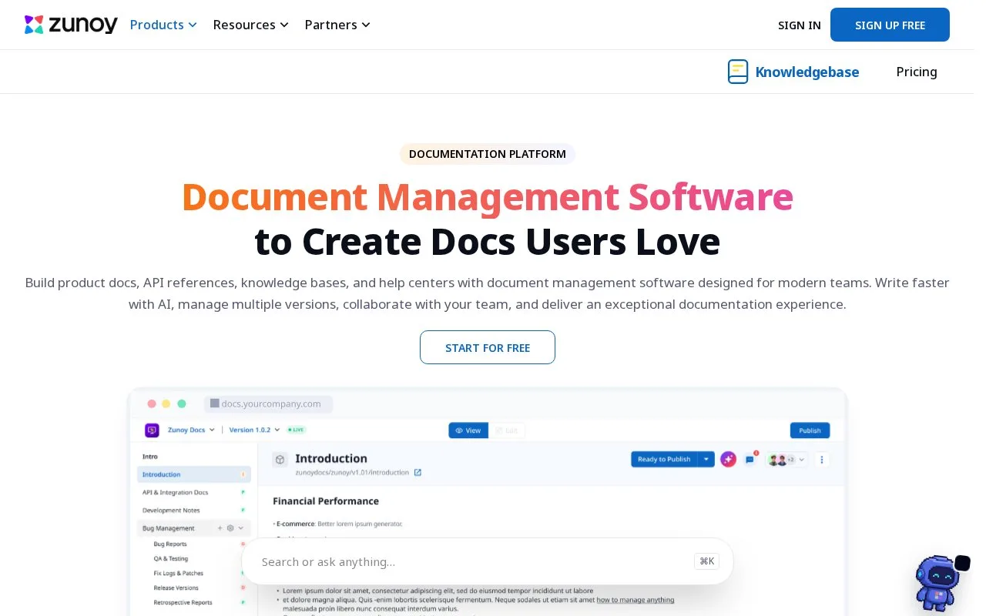
Task: Click the plus icon on Bug Management
Action: coord(220,528)
